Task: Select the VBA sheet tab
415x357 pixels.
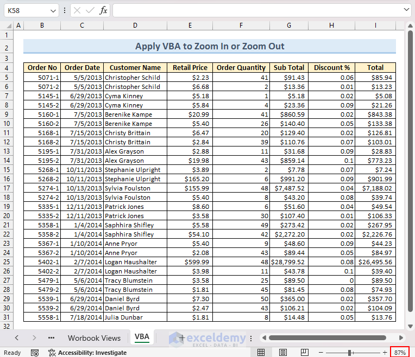Action: coord(142,337)
